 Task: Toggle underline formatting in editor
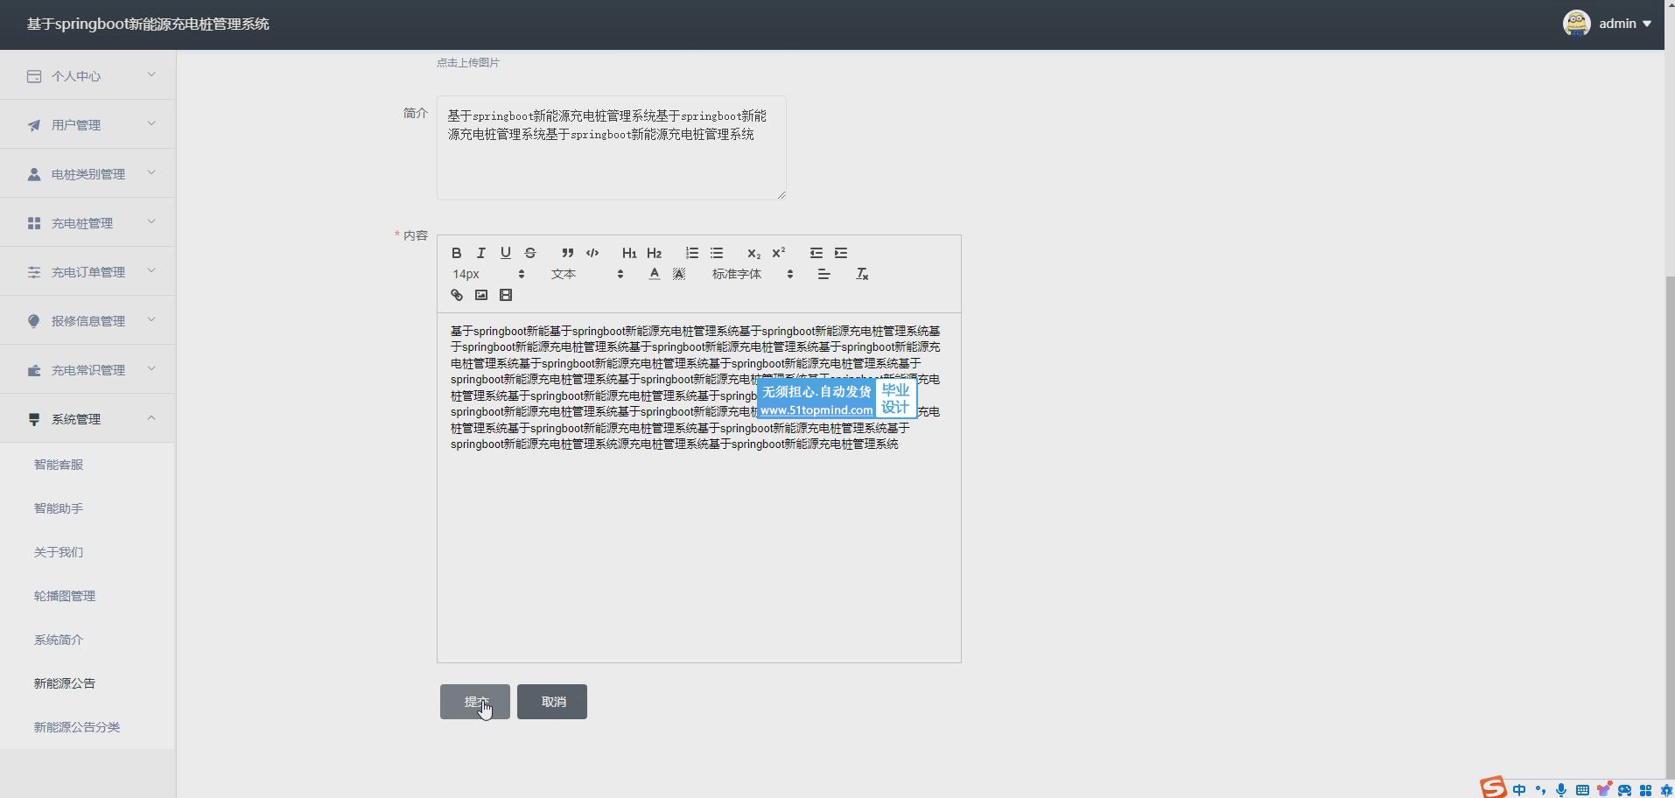[x=505, y=253]
